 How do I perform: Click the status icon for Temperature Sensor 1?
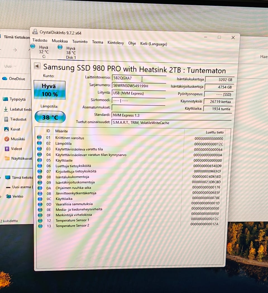pyautogui.click(x=40, y=221)
